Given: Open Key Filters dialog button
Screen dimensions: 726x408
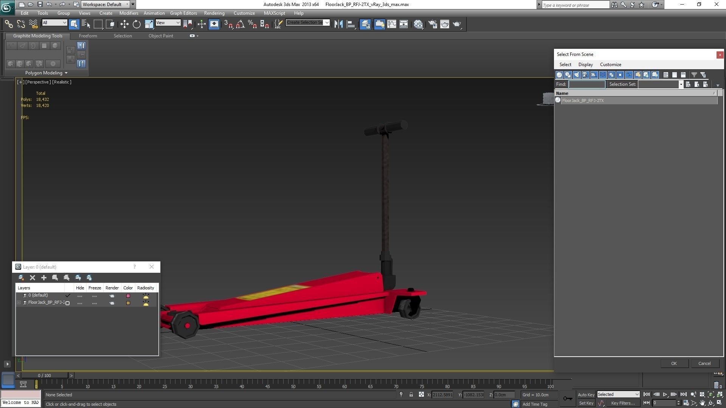Looking at the screenshot, I should point(622,403).
